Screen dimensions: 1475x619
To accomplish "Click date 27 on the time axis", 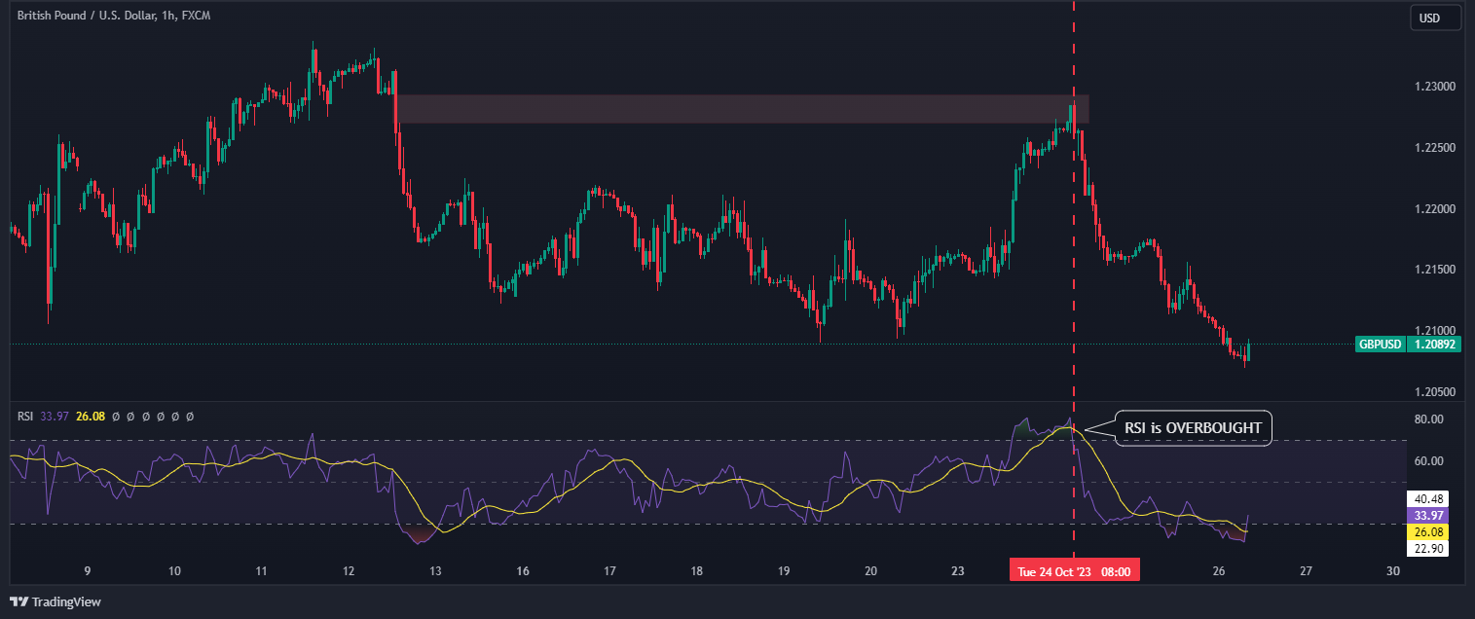I will (x=1307, y=571).
